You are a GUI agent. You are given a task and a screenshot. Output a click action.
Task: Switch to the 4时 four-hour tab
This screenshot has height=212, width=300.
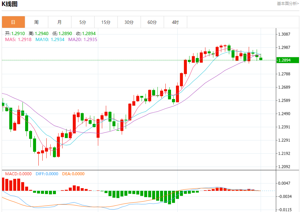click(x=175, y=22)
